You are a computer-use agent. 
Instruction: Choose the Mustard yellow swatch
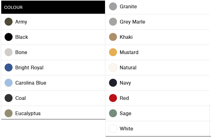113,52
